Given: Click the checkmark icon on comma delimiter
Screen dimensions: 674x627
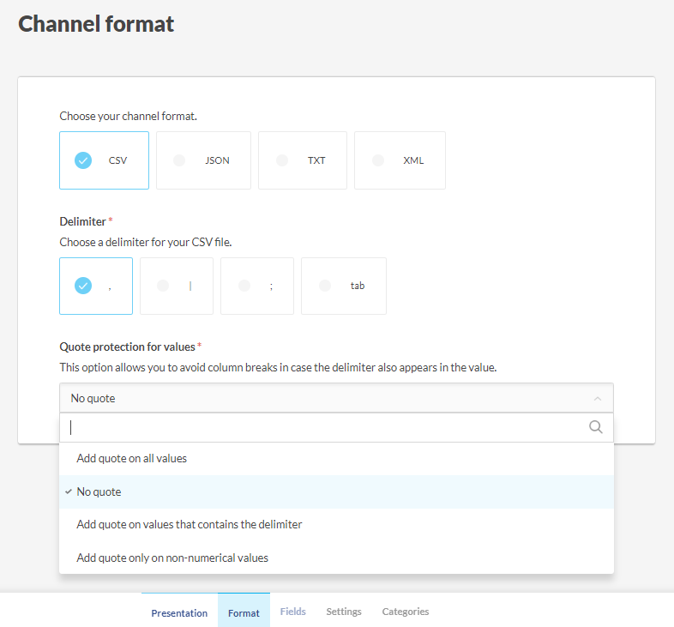Looking at the screenshot, I should coord(83,286).
